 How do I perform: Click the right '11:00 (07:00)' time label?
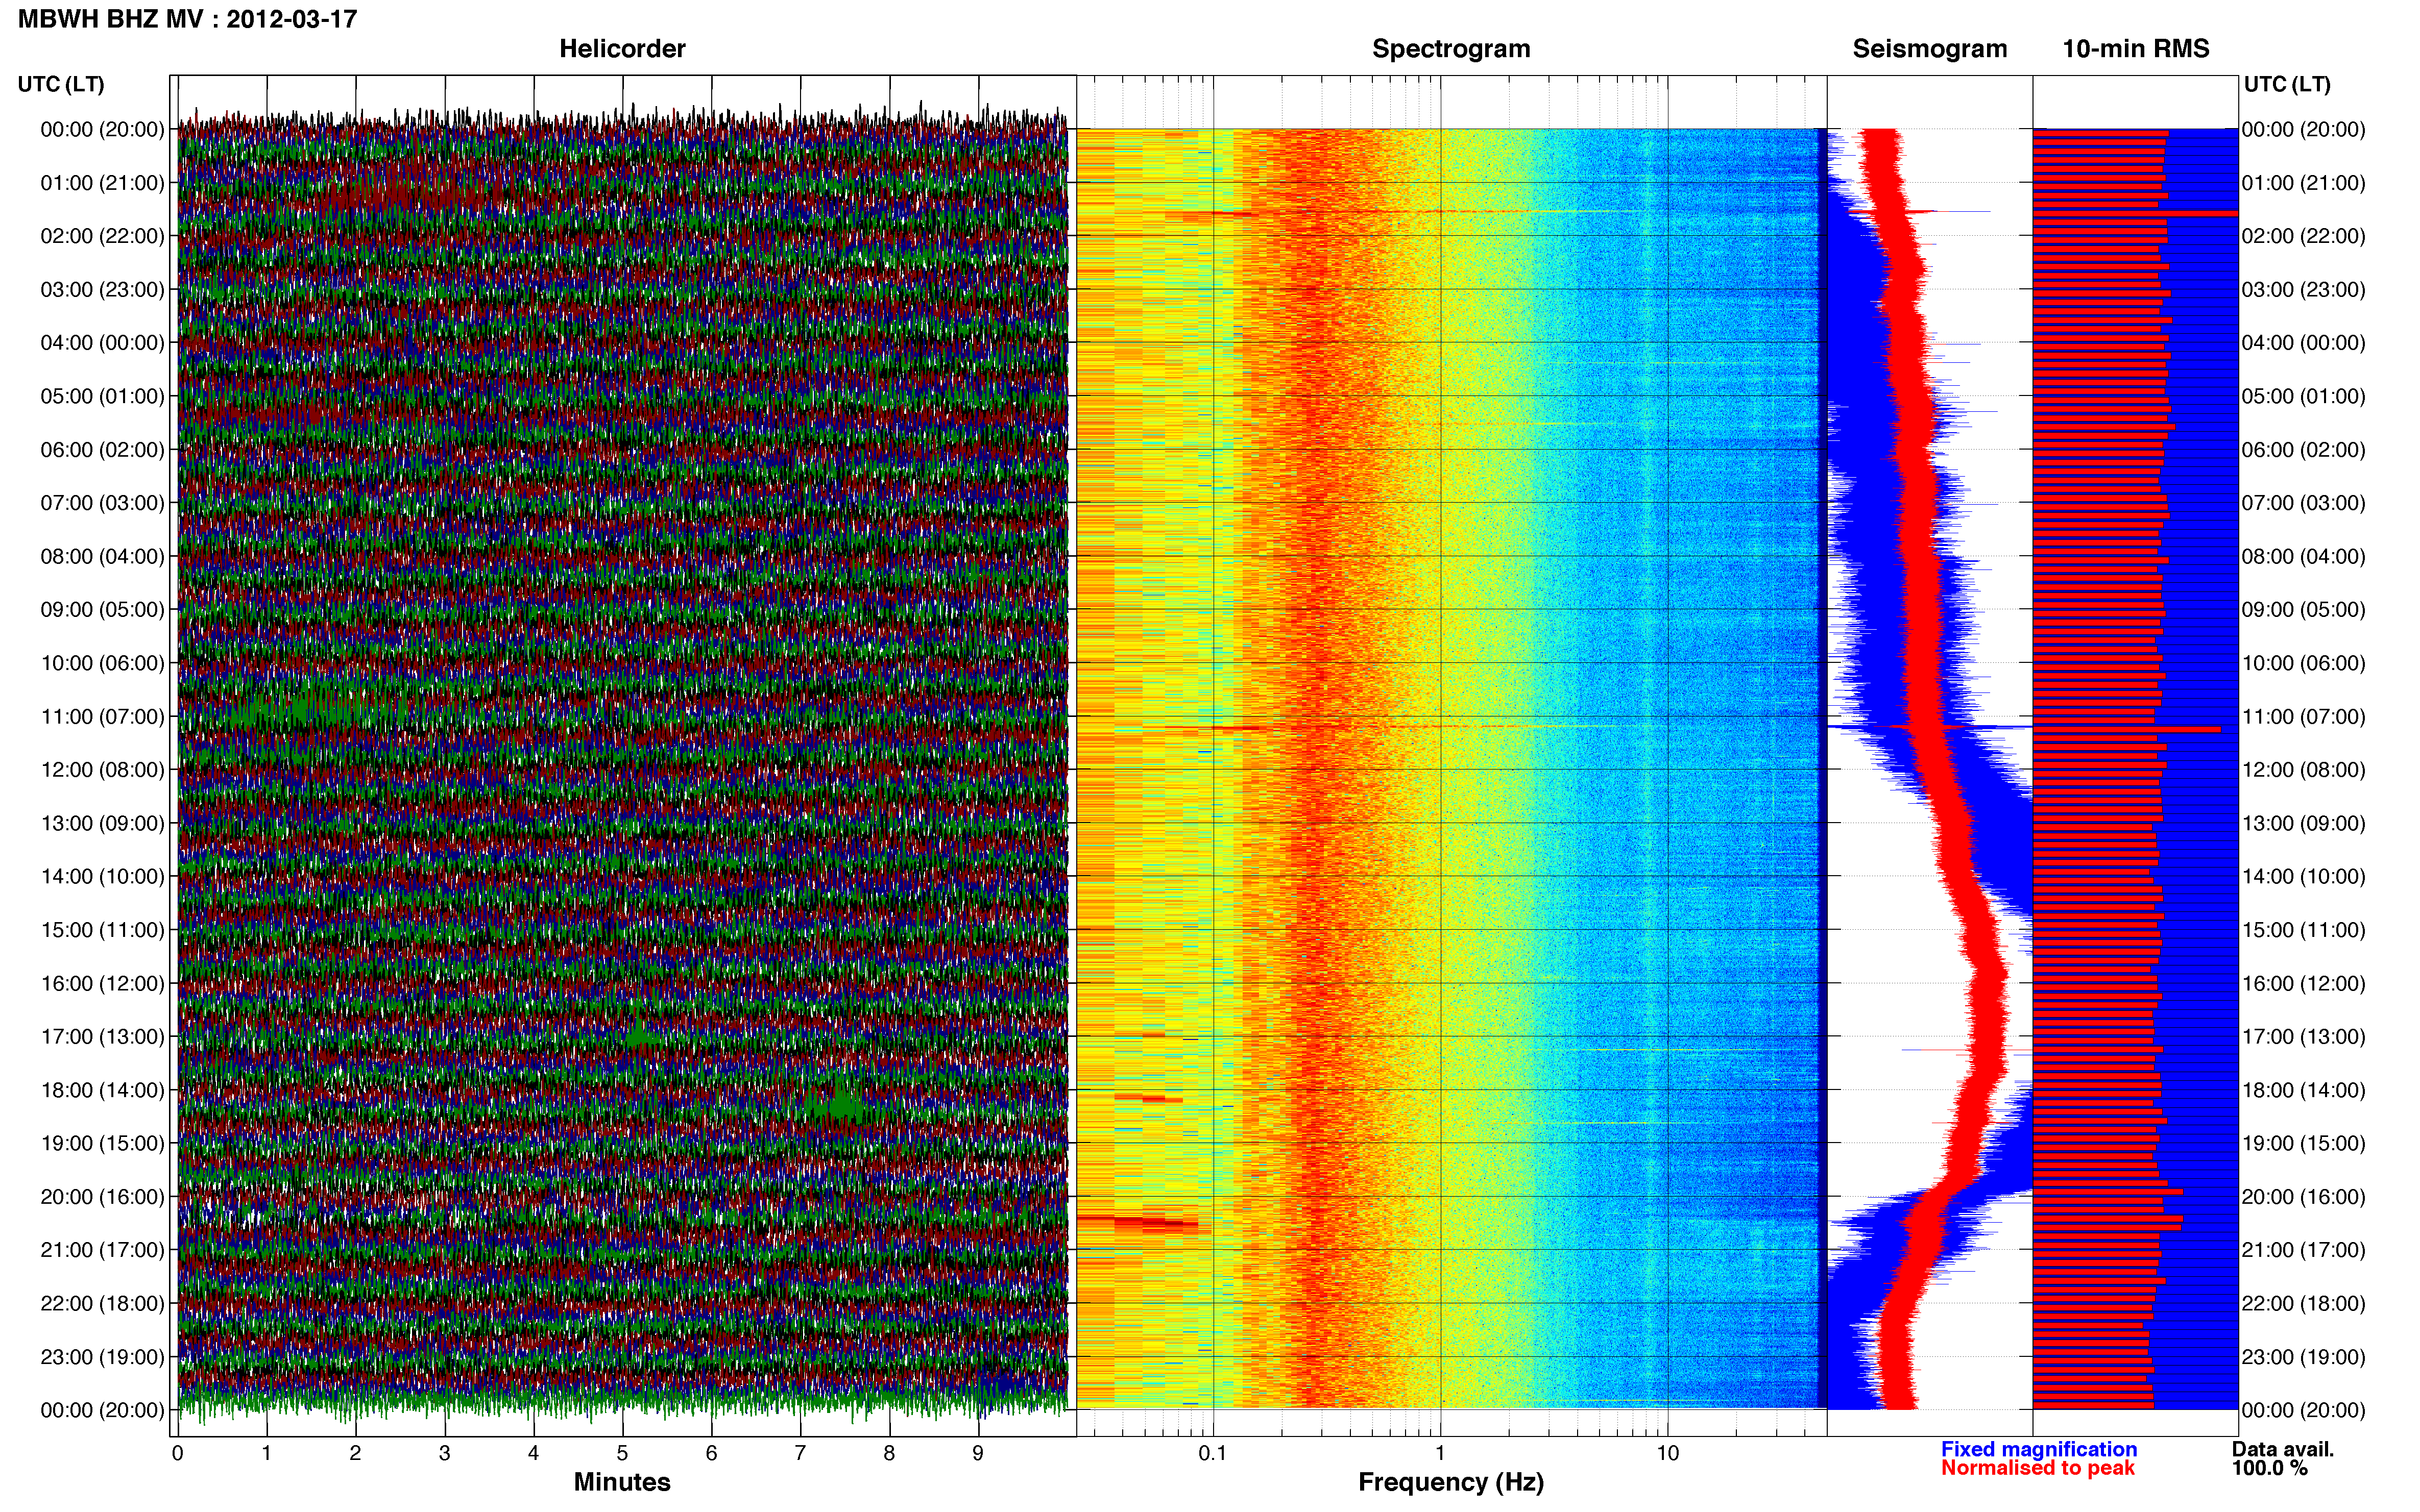[x=2304, y=716]
